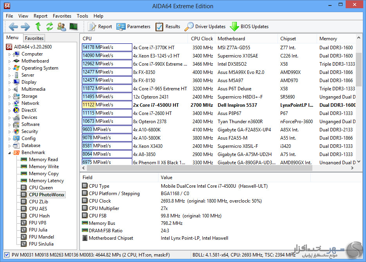Click the Report toolbar button
The width and height of the screenshot is (366, 262).
pos(100,27)
